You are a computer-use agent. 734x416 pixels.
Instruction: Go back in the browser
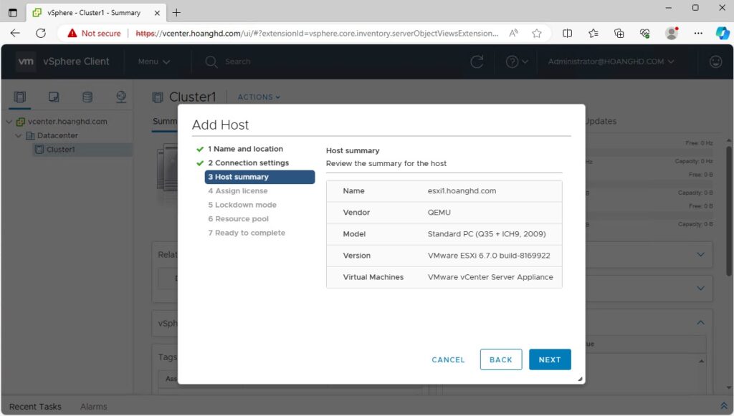(15, 33)
